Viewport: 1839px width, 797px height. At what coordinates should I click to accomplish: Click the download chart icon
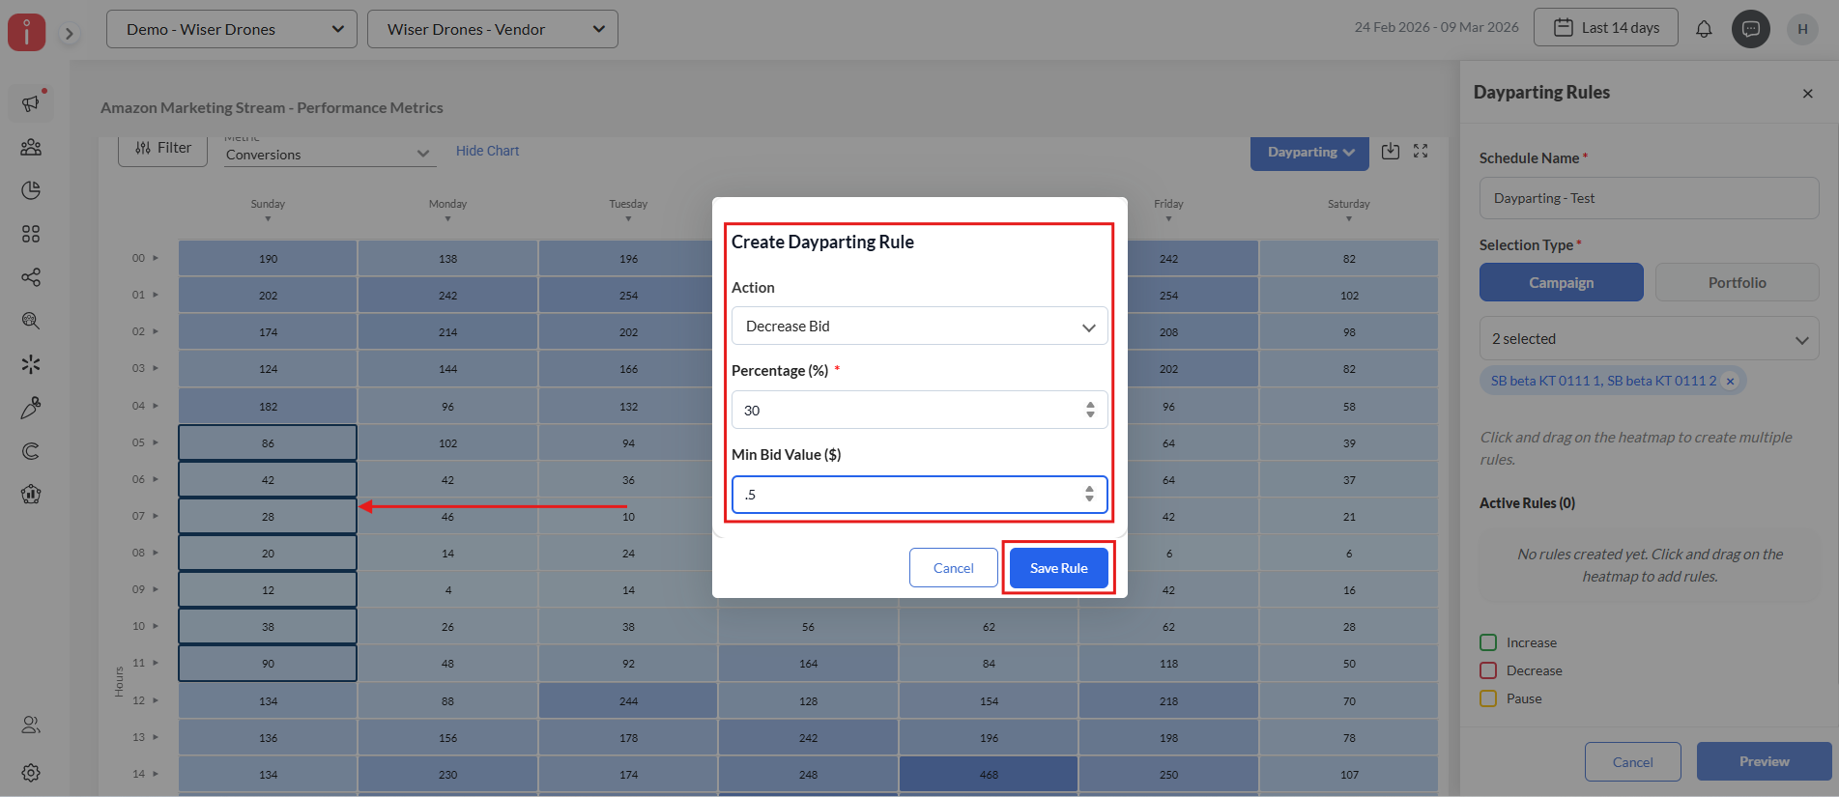1390,151
